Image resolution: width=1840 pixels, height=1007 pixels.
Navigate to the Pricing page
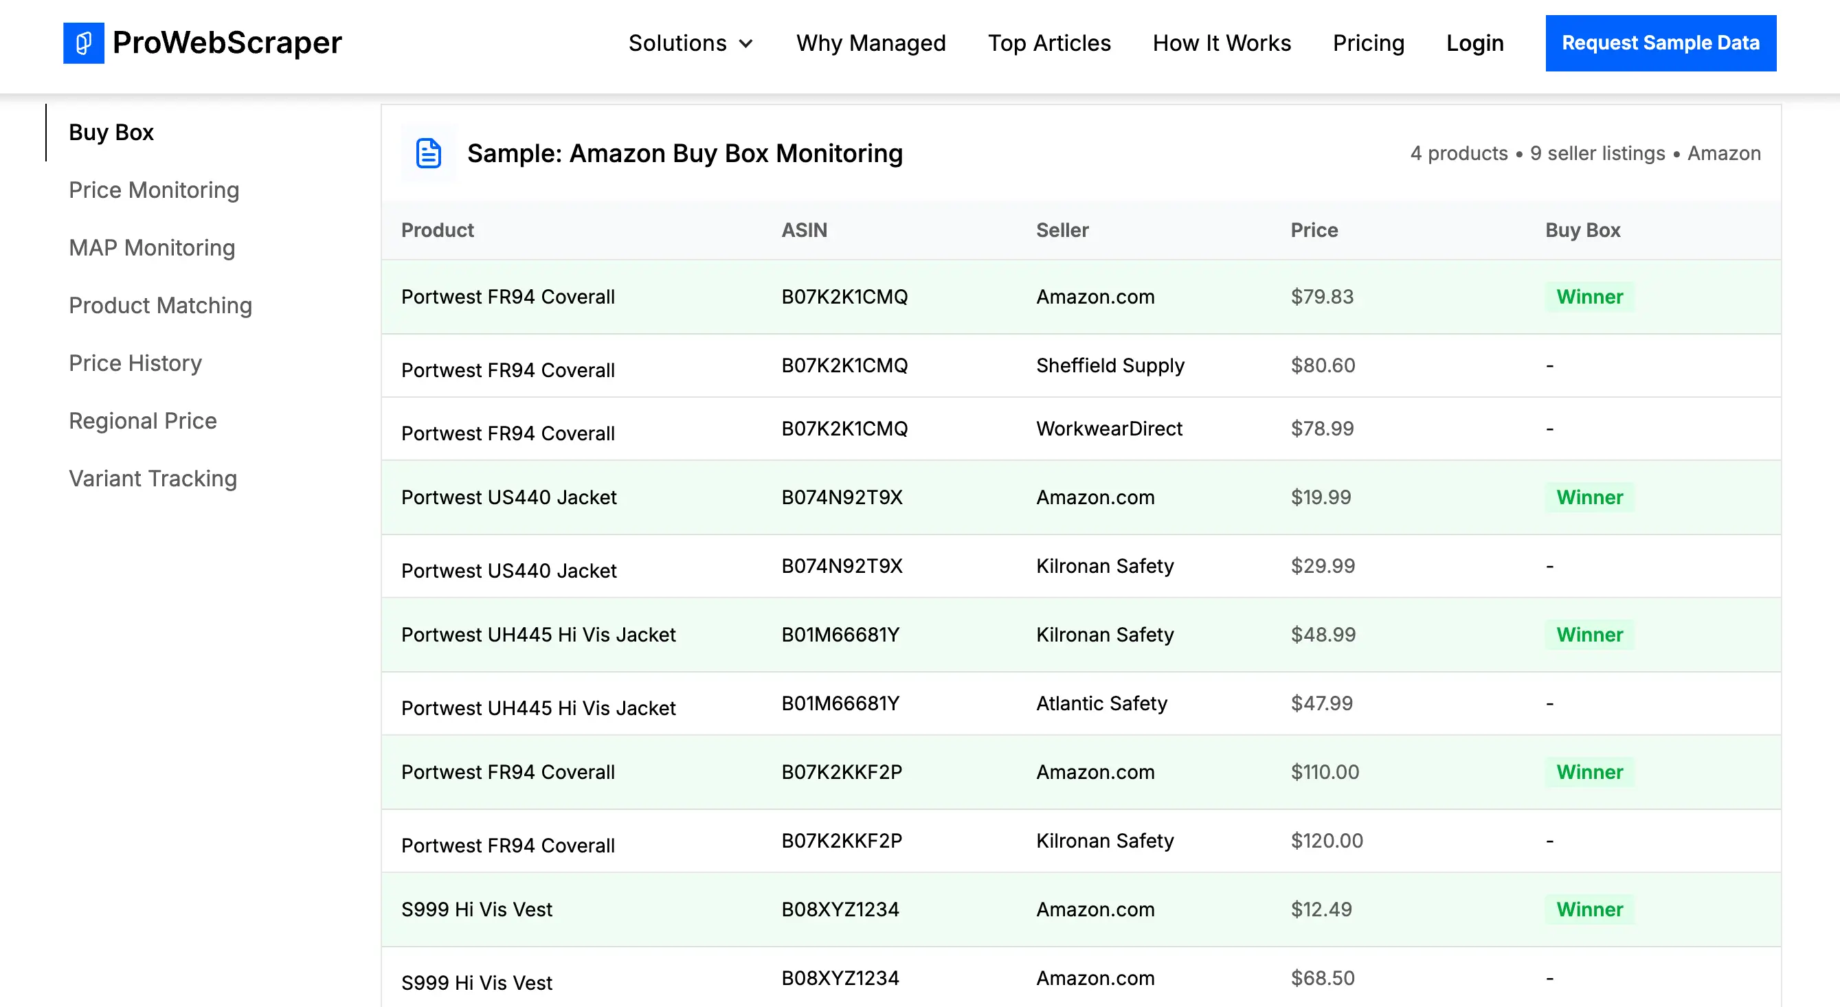[1368, 43]
